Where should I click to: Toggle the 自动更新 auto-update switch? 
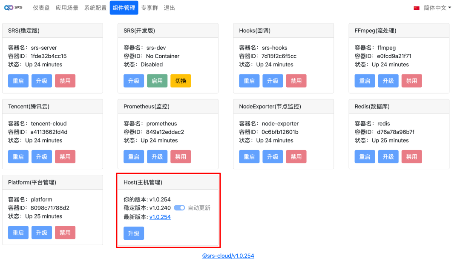click(x=179, y=208)
